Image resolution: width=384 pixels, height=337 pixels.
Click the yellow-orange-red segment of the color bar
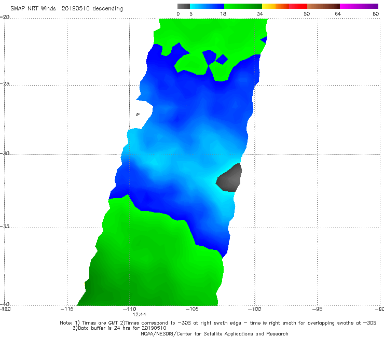pos(284,6)
